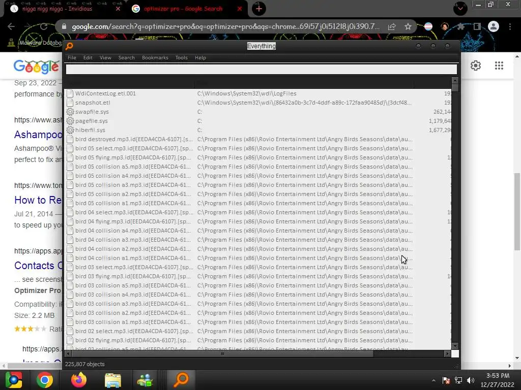
Task: Share this page icon in address bar
Action: [392, 27]
